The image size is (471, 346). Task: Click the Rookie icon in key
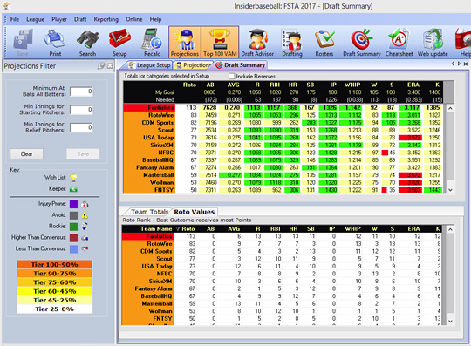(85, 227)
